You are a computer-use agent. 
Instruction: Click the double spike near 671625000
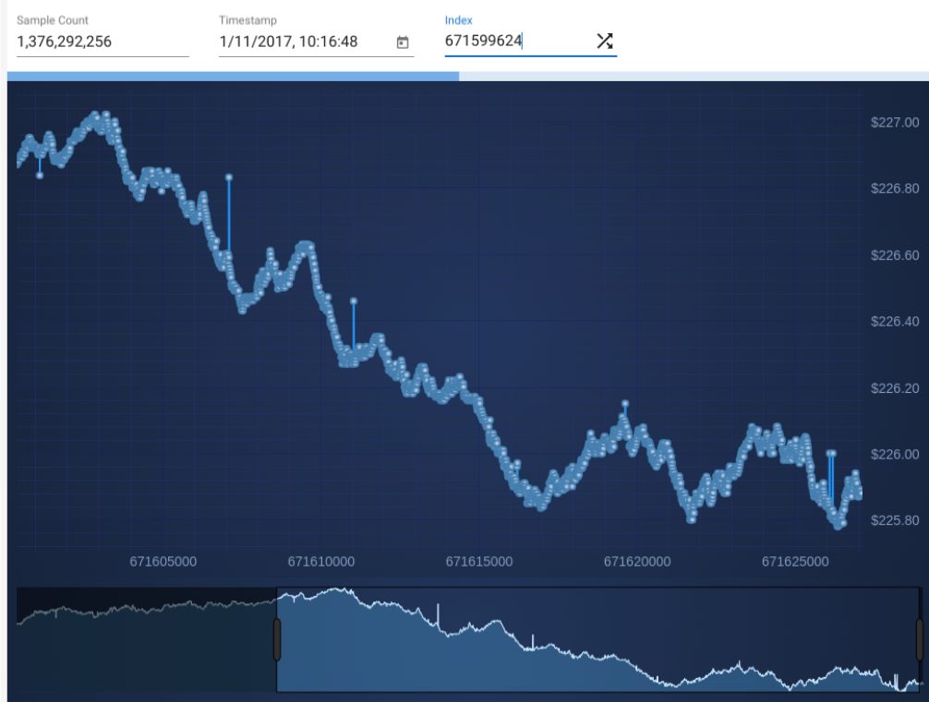tap(831, 453)
